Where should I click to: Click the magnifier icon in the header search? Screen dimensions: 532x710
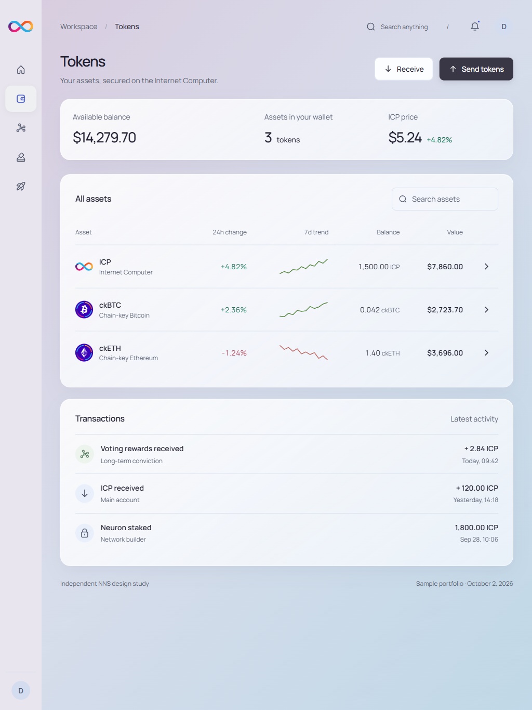371,27
